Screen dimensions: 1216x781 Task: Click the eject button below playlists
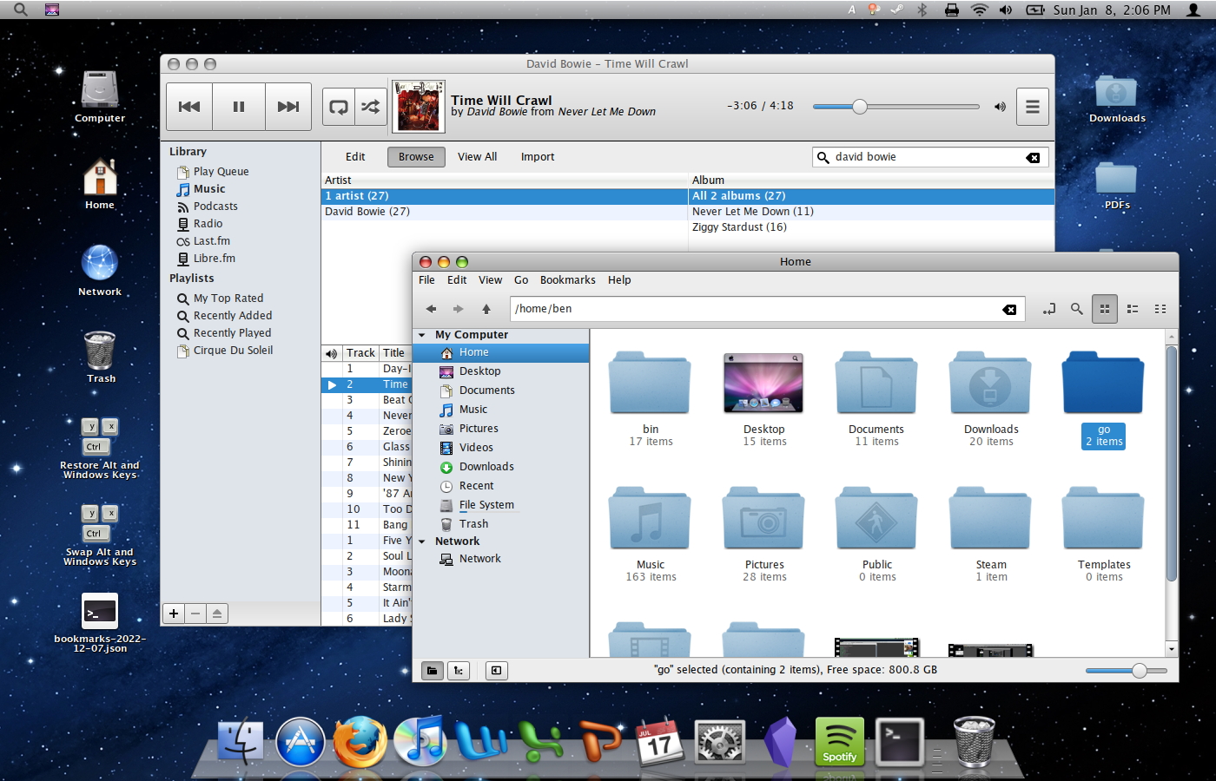(217, 614)
